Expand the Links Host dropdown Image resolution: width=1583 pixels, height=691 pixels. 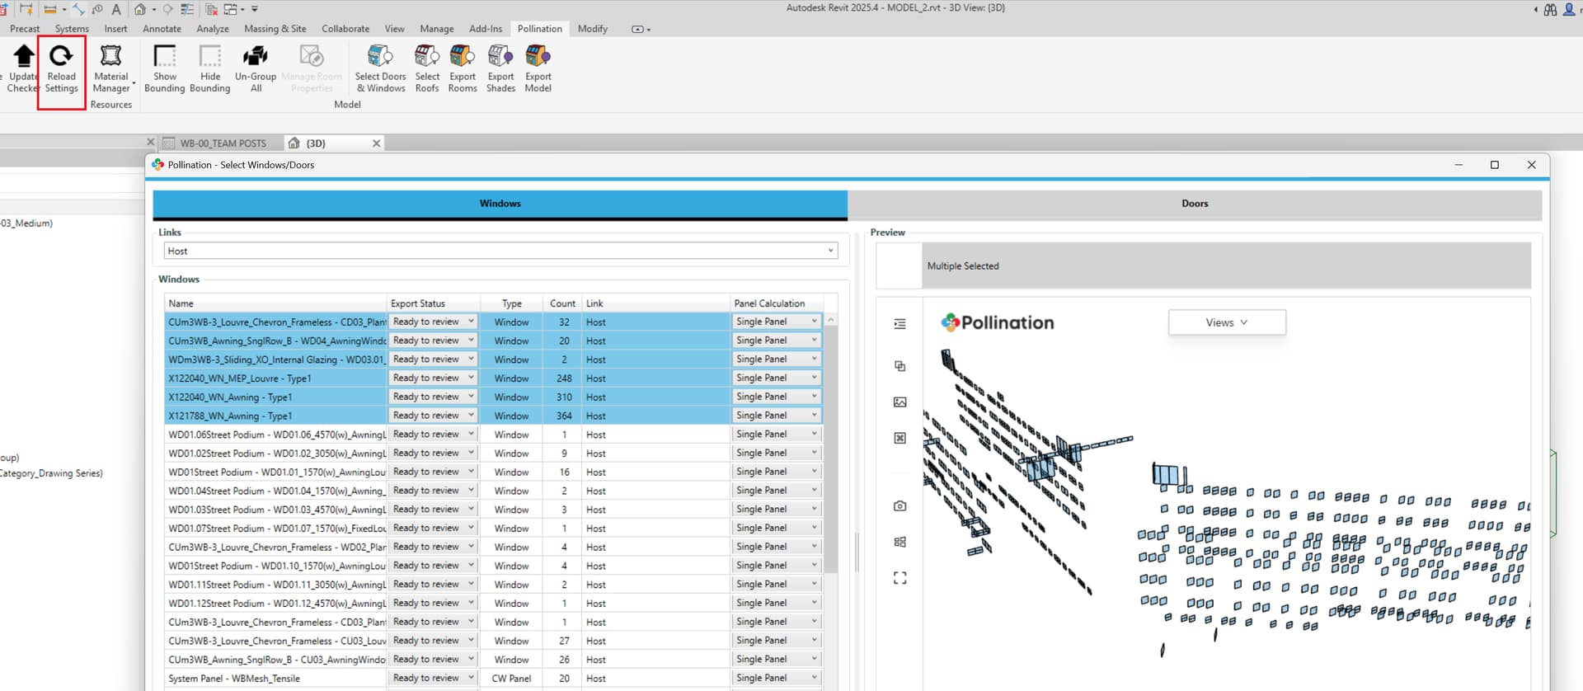pyautogui.click(x=829, y=251)
